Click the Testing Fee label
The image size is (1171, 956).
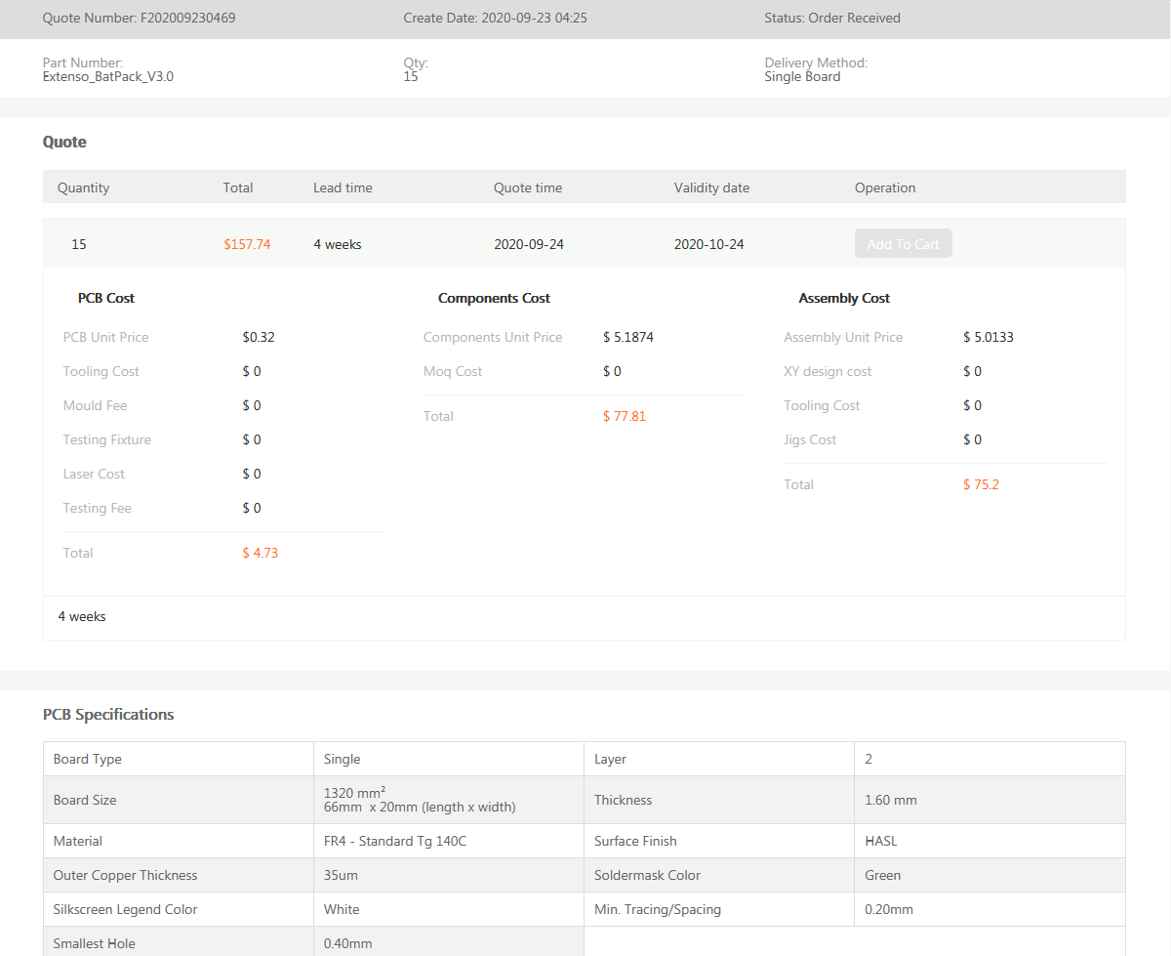[x=97, y=508]
